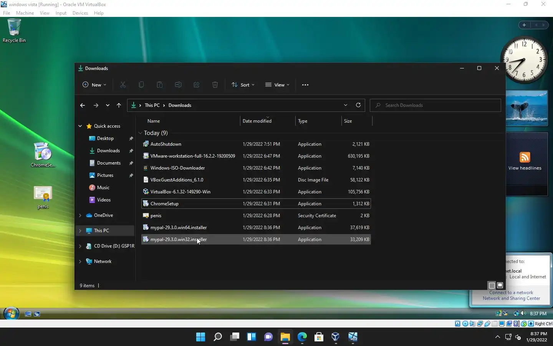The image size is (553, 346).
Task: Click the Share icon in toolbar
Action: coord(197,85)
